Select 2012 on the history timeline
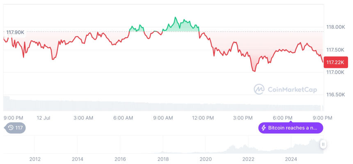Image resolution: width=353 pixels, height=164 pixels. click(34, 159)
